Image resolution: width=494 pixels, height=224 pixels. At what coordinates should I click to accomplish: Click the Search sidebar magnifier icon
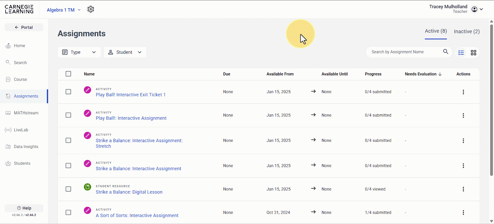[x=8, y=62]
